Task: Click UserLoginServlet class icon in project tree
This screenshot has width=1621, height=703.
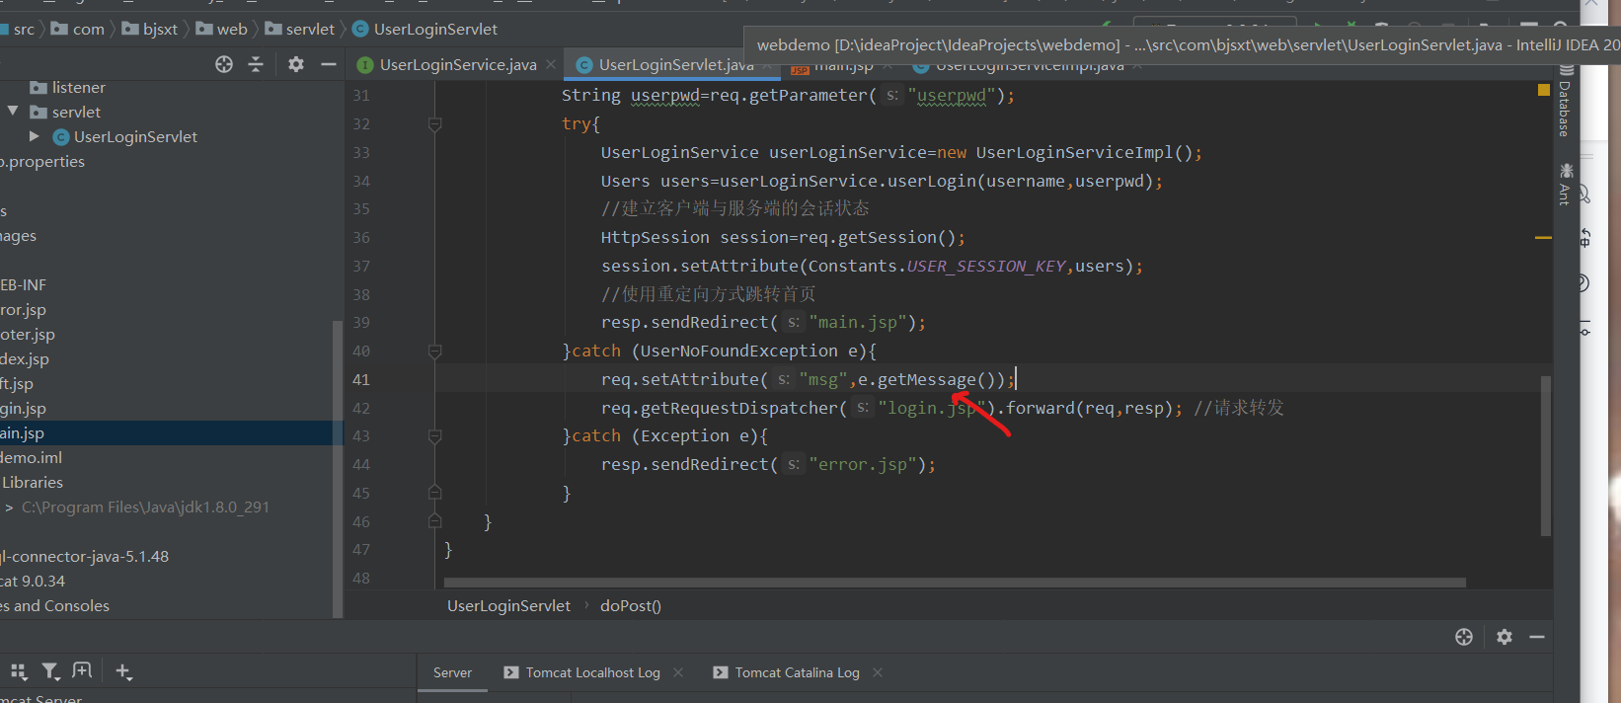Action: 61,137
